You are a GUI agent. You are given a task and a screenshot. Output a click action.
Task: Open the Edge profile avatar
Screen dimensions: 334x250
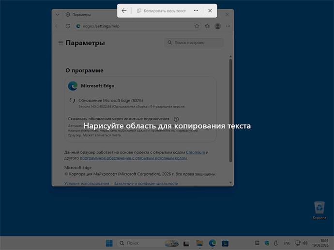point(218,26)
